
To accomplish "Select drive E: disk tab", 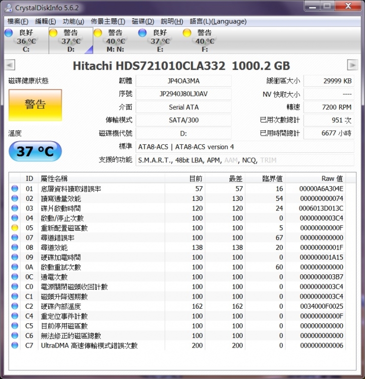I will pyautogui.click(x=160, y=40).
